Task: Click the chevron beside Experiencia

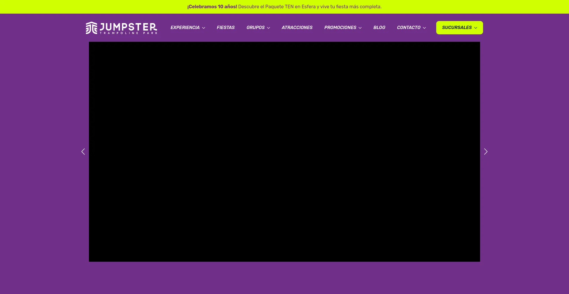Action: pos(204,28)
